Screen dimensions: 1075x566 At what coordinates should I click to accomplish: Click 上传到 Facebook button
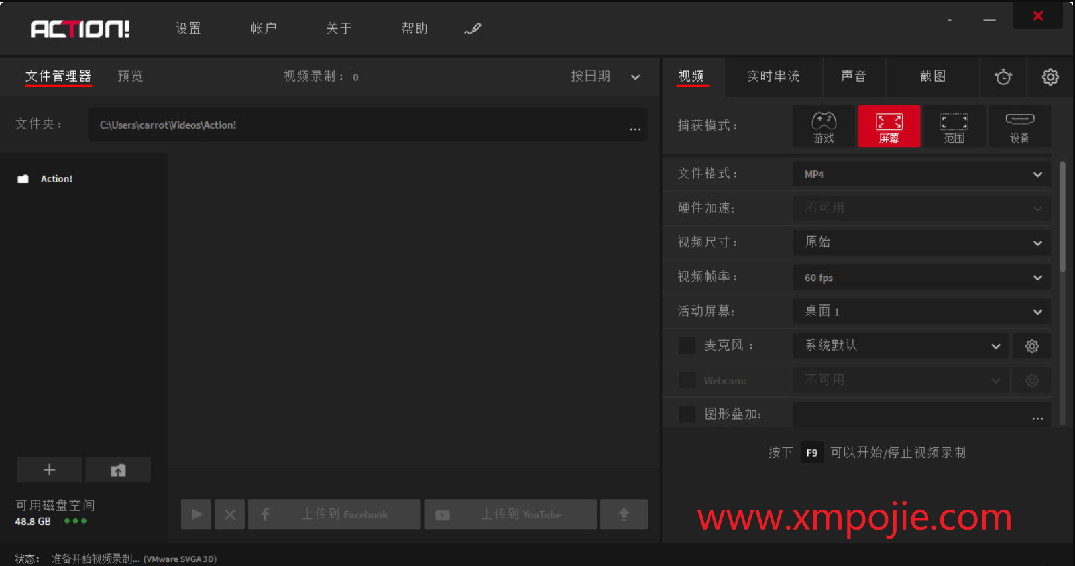335,514
